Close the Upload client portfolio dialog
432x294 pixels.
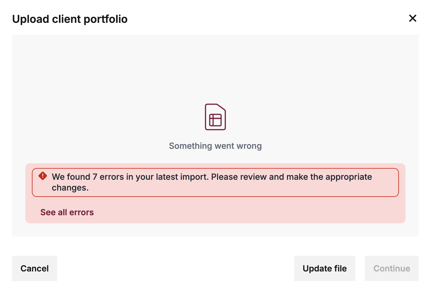[412, 18]
